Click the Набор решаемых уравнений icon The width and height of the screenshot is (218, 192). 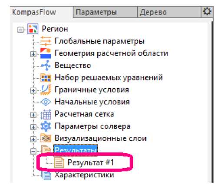pos(46,78)
